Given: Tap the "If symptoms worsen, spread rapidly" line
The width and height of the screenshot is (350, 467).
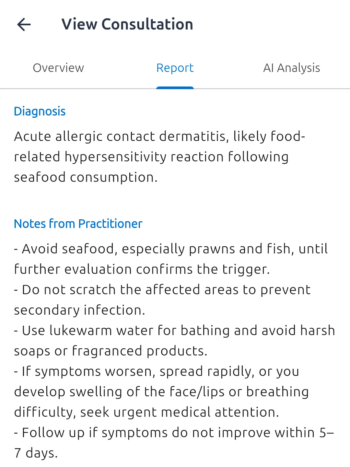Looking at the screenshot, I should click(156, 371).
